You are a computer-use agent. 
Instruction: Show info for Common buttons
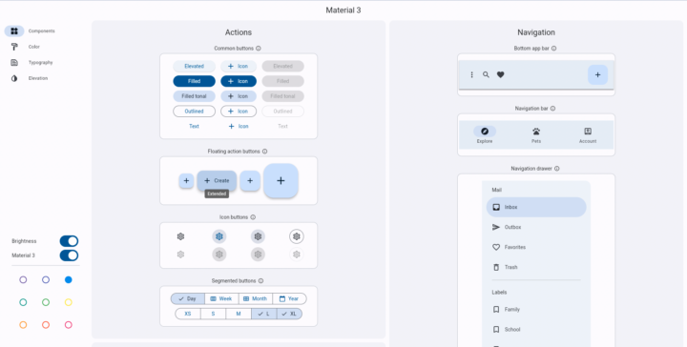point(258,48)
